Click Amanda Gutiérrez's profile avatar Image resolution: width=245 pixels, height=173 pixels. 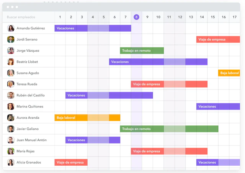[11, 28]
